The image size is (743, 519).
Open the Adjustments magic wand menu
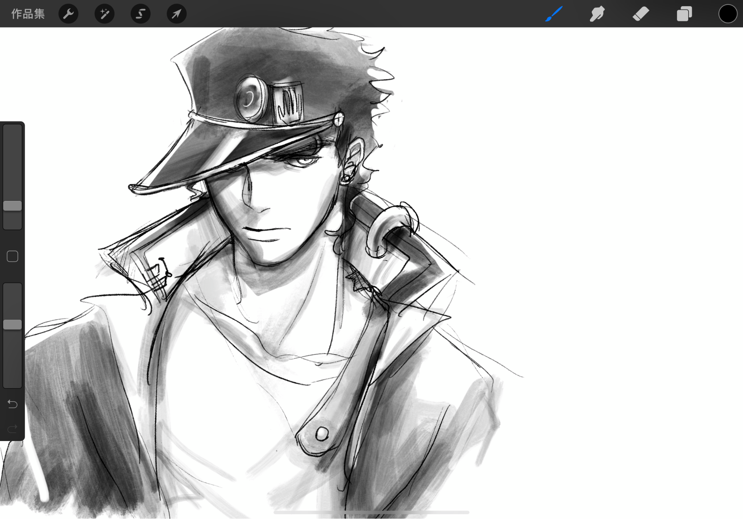click(x=104, y=14)
